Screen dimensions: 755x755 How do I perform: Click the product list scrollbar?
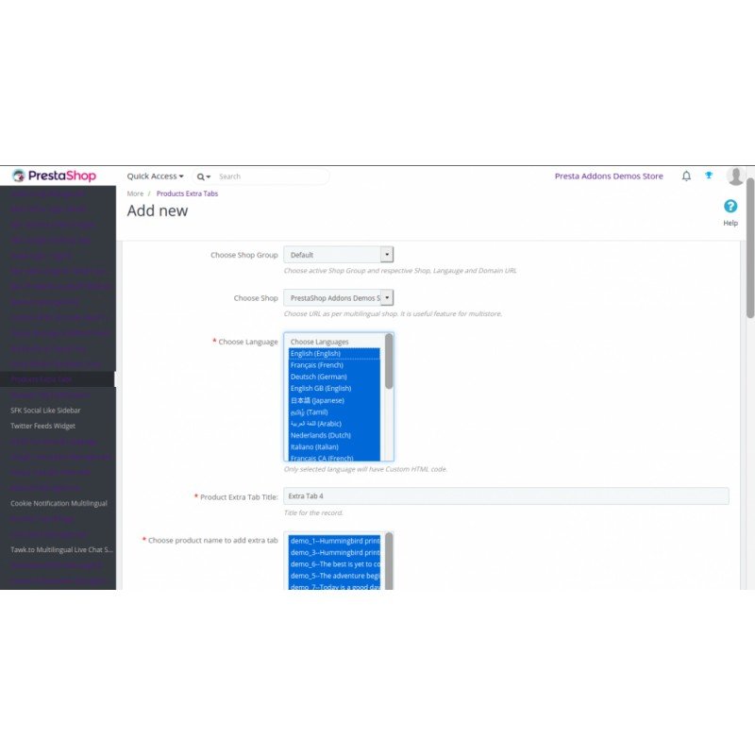click(389, 561)
